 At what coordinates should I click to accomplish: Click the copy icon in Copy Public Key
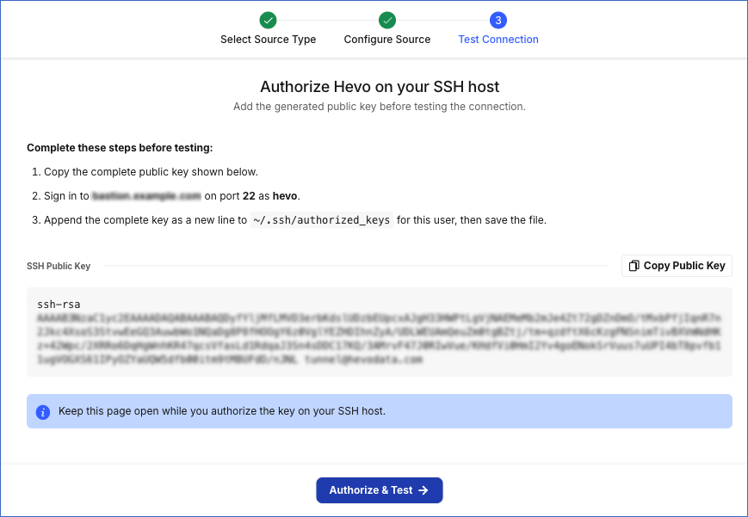click(x=634, y=266)
